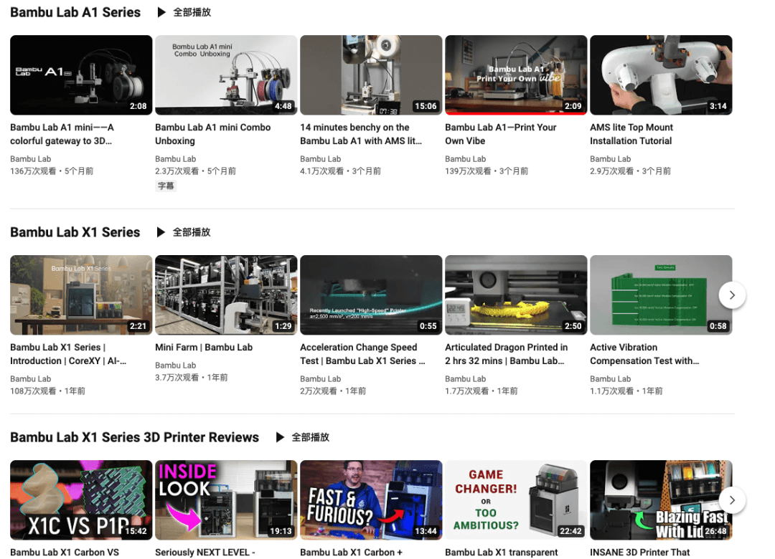The width and height of the screenshot is (775, 559).
Task: Click the '1.1万次观看・1年前' view count text
Action: click(x=626, y=391)
